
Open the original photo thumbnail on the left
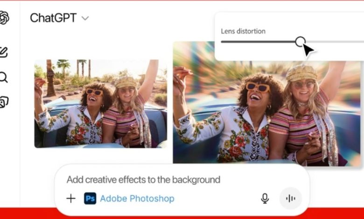point(100,103)
